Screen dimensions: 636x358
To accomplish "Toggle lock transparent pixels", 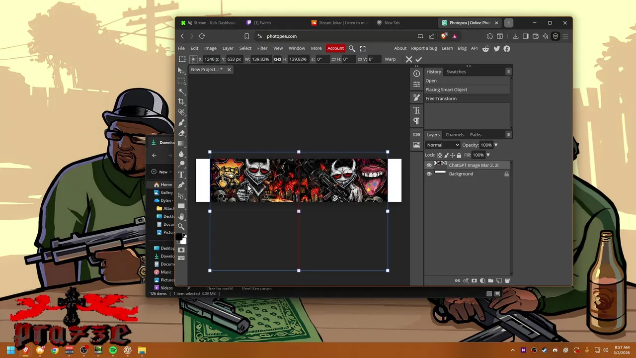I will 440,155.
